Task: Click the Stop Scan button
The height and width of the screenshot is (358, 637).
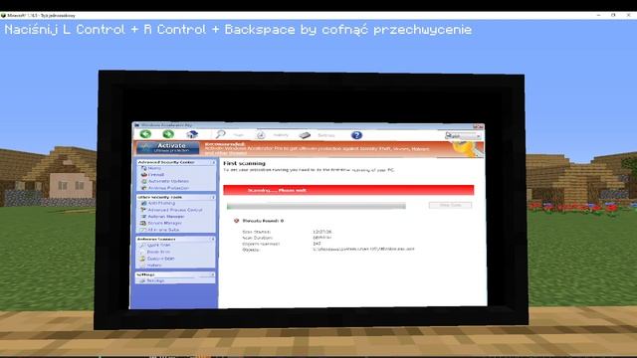Action: (450, 205)
